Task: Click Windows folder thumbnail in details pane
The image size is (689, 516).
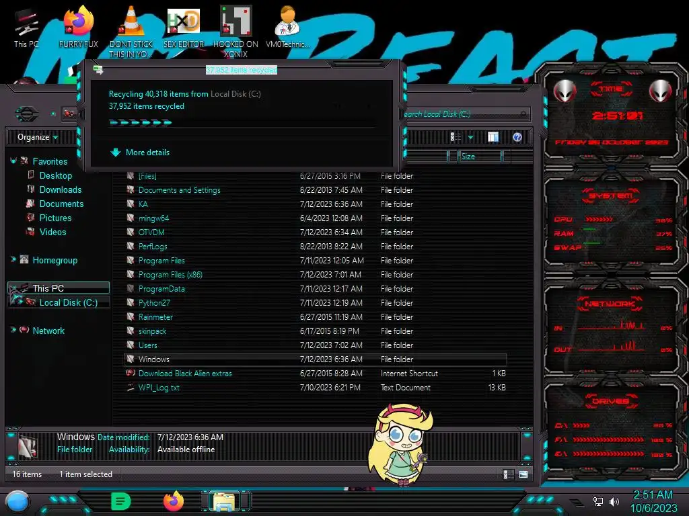Action: 27,446
